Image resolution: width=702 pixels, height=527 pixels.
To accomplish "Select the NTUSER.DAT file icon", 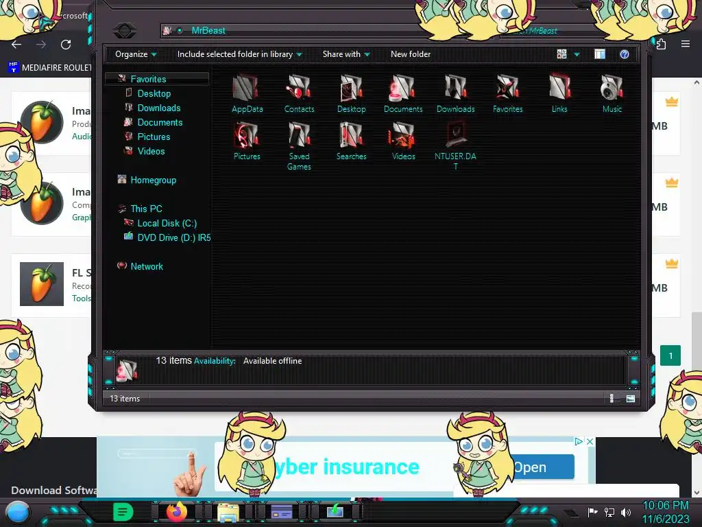I will pos(455,145).
